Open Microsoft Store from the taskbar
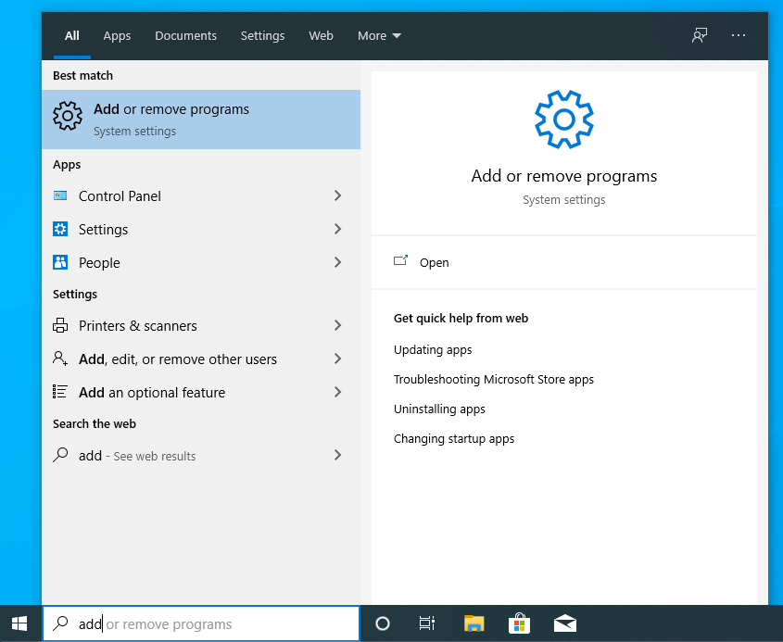 519,623
